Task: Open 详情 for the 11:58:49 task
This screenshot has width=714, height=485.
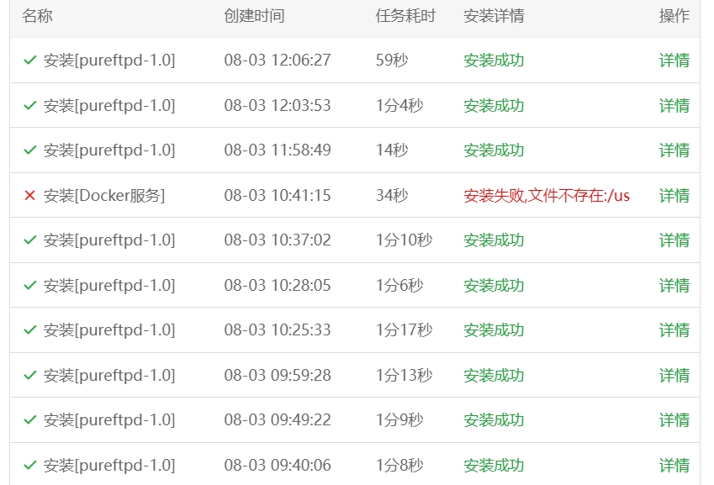Action: click(x=674, y=150)
